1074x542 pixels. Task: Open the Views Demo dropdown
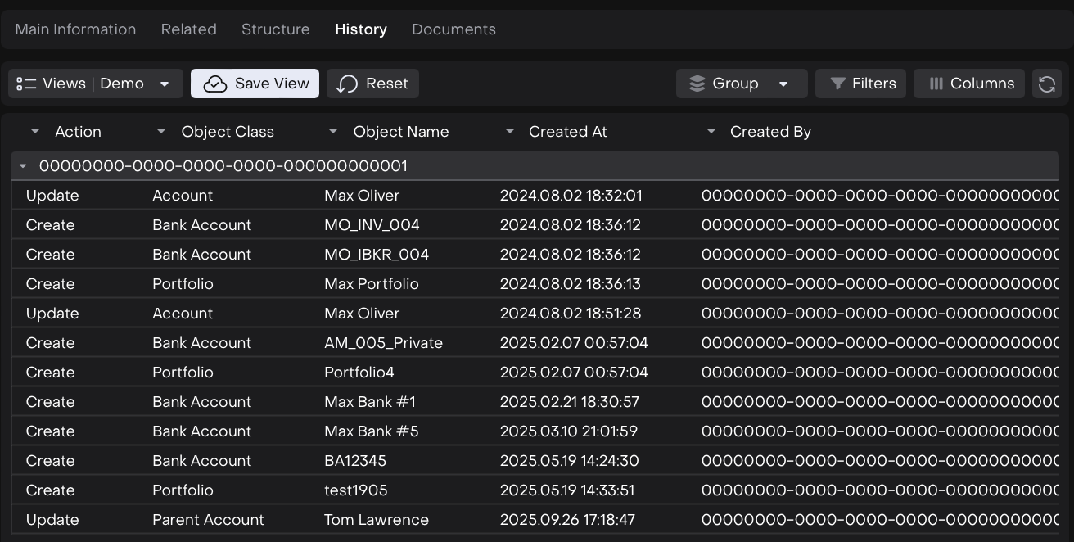(95, 84)
